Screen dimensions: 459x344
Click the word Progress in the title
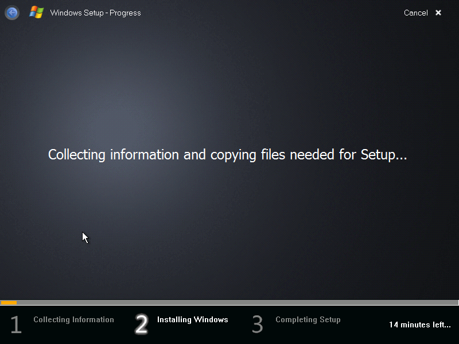click(x=125, y=13)
